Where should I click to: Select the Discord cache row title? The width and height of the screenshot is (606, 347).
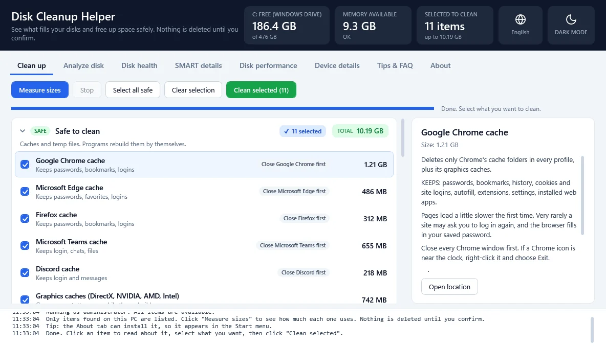click(x=58, y=269)
